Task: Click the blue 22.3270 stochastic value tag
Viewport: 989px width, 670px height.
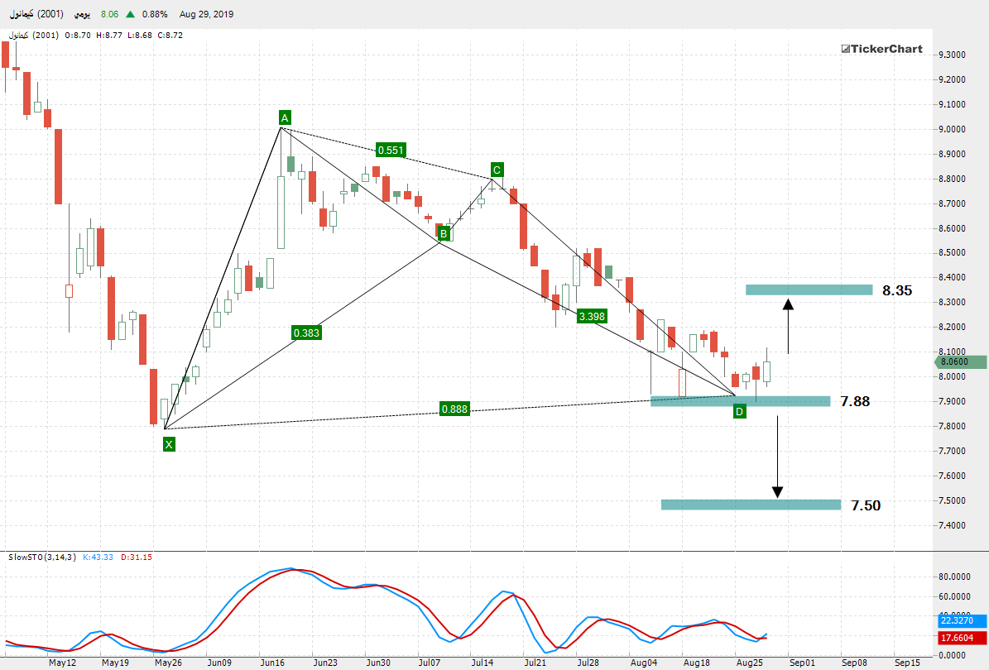Action: coord(963,620)
